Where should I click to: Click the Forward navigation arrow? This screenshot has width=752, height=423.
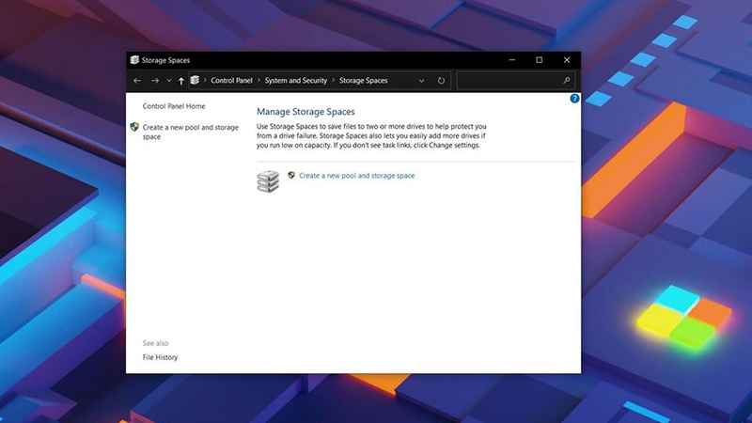(155, 81)
